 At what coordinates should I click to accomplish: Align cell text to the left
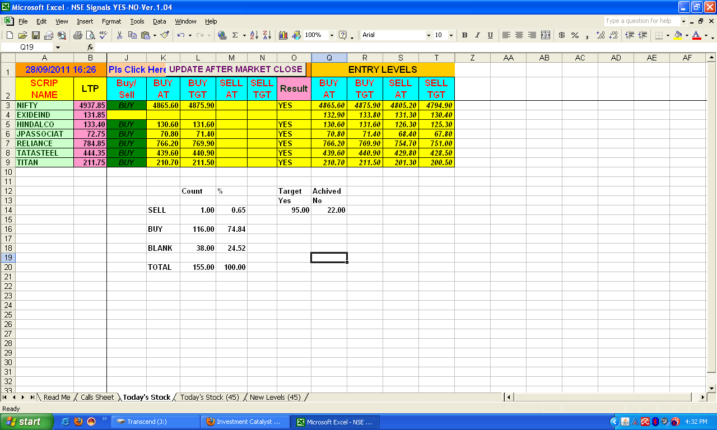pyautogui.click(x=506, y=35)
